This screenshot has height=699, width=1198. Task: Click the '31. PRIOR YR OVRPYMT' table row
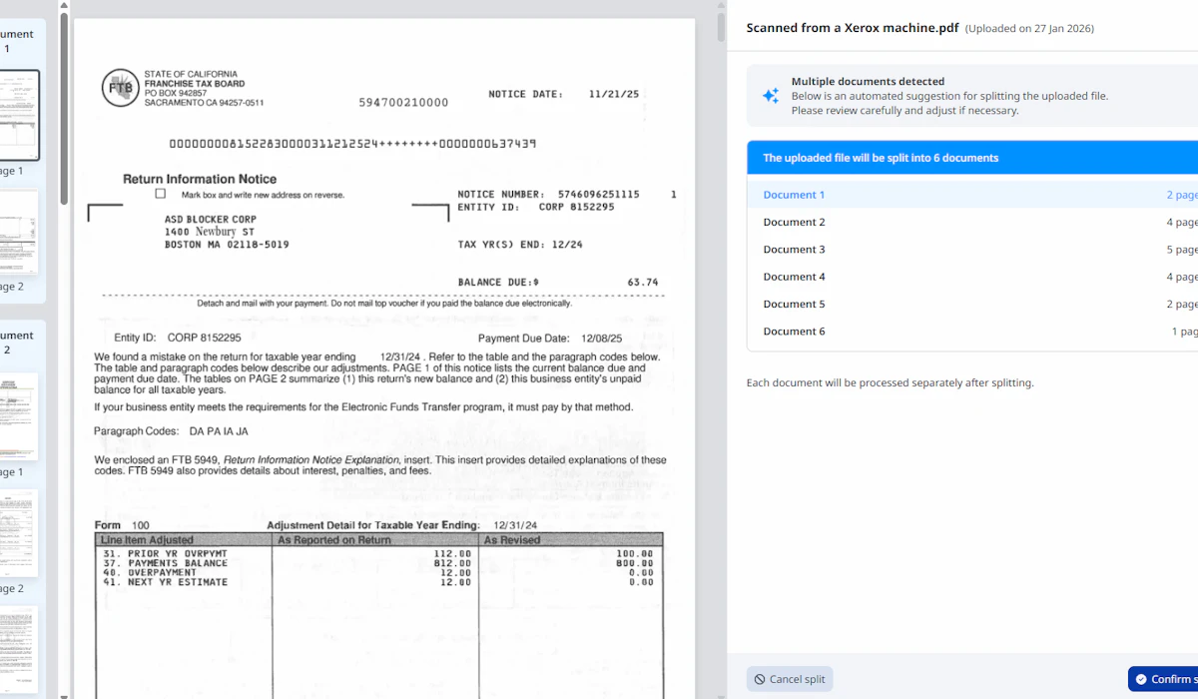point(378,553)
